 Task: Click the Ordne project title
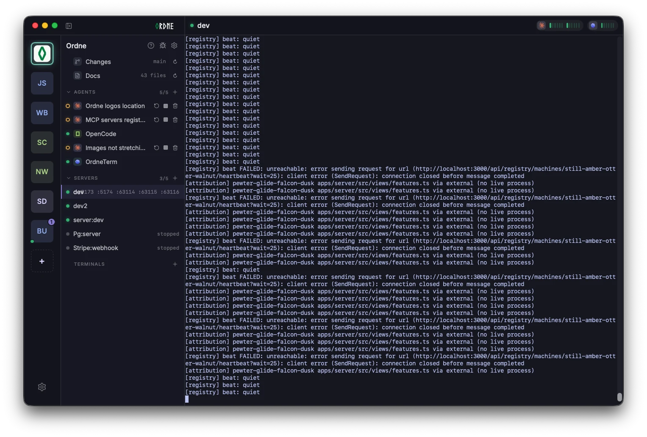(76, 46)
